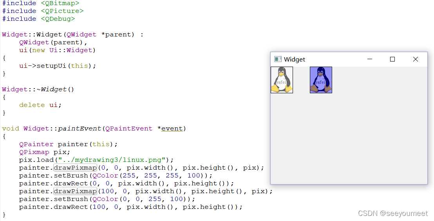
Task: Click 'ui(new Ui::Widget)' line
Action: coord(57,50)
